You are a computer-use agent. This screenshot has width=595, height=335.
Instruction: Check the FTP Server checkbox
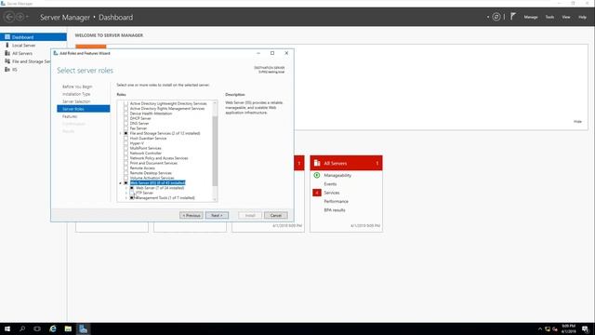tap(132, 193)
